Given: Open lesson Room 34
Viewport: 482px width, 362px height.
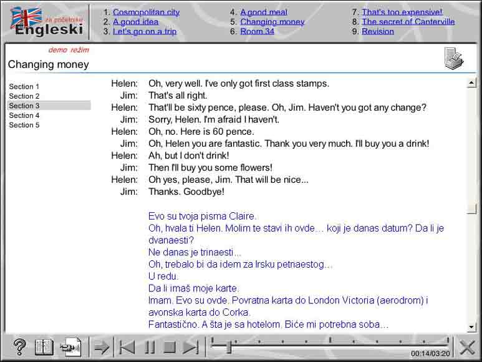Looking at the screenshot, I should pos(257,31).
